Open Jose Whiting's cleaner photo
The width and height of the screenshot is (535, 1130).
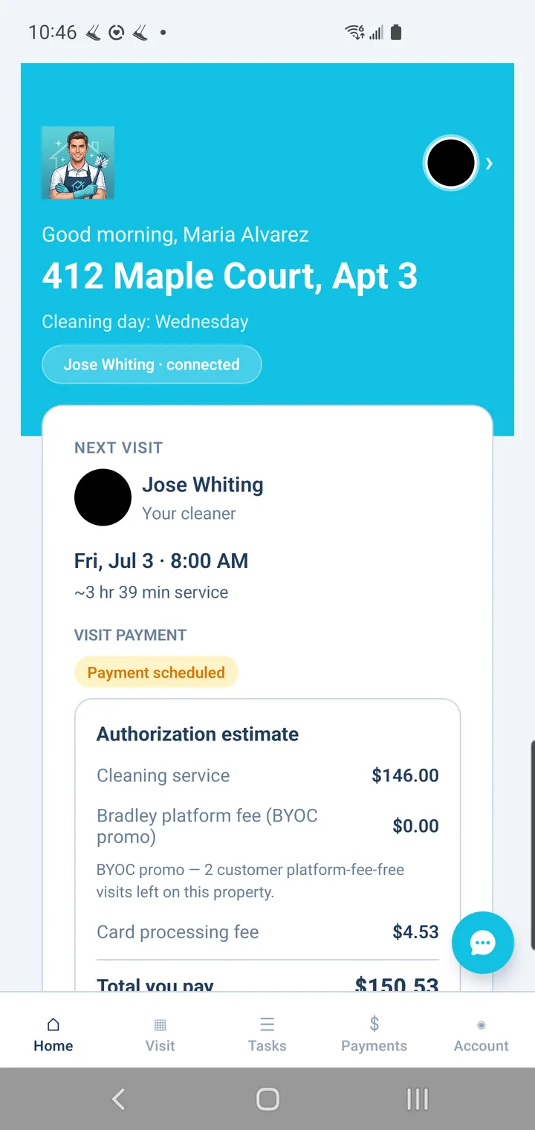tap(103, 497)
